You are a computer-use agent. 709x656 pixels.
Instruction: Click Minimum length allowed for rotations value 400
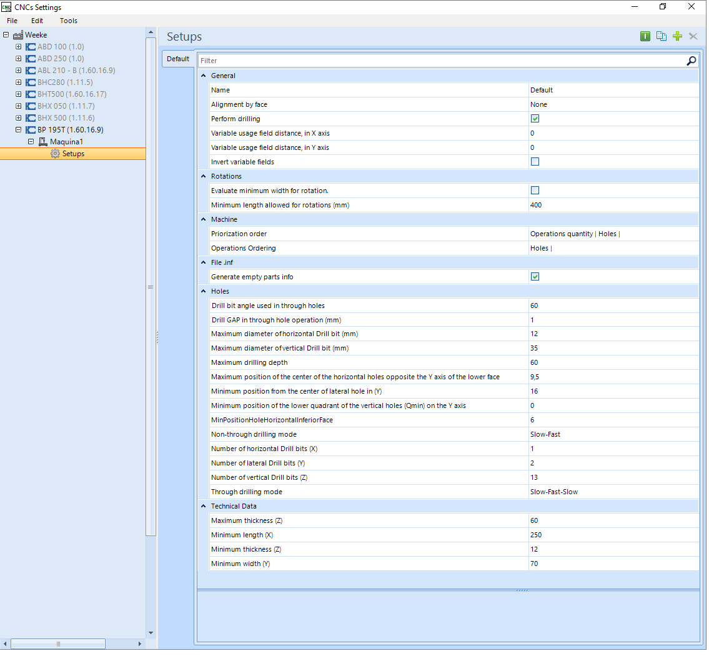click(x=615, y=206)
